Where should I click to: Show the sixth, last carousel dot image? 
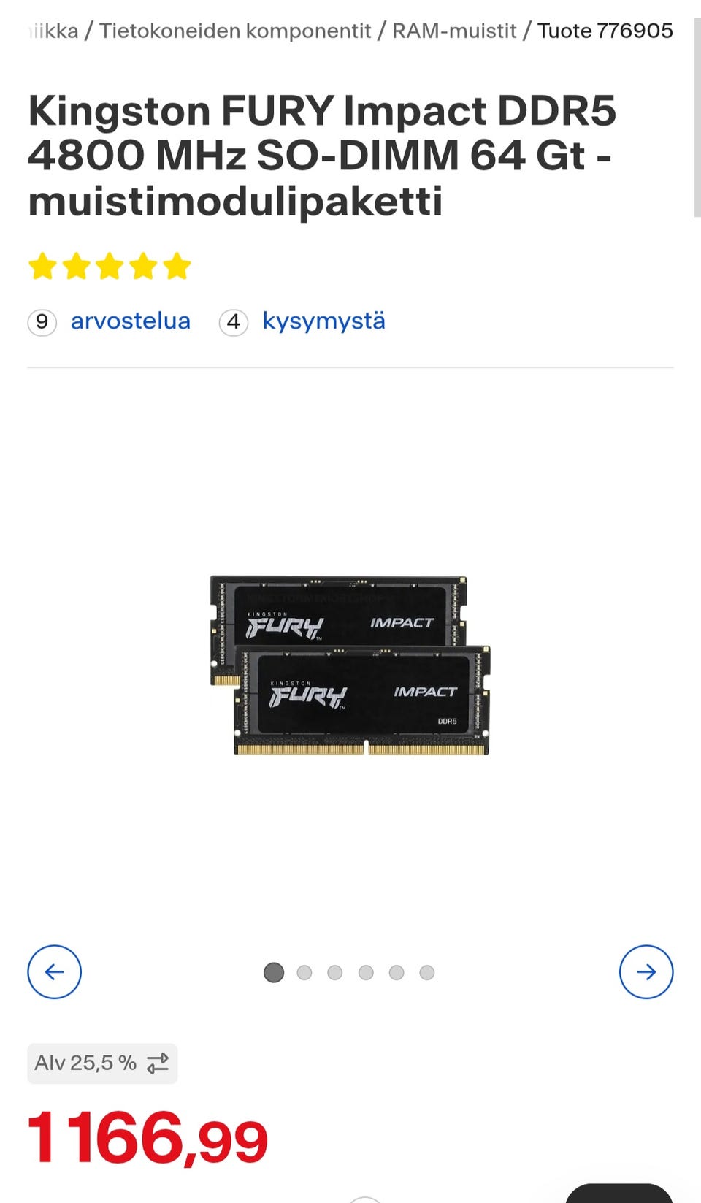click(427, 972)
